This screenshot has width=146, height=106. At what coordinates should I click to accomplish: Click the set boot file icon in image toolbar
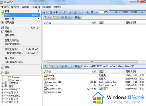point(70,17)
